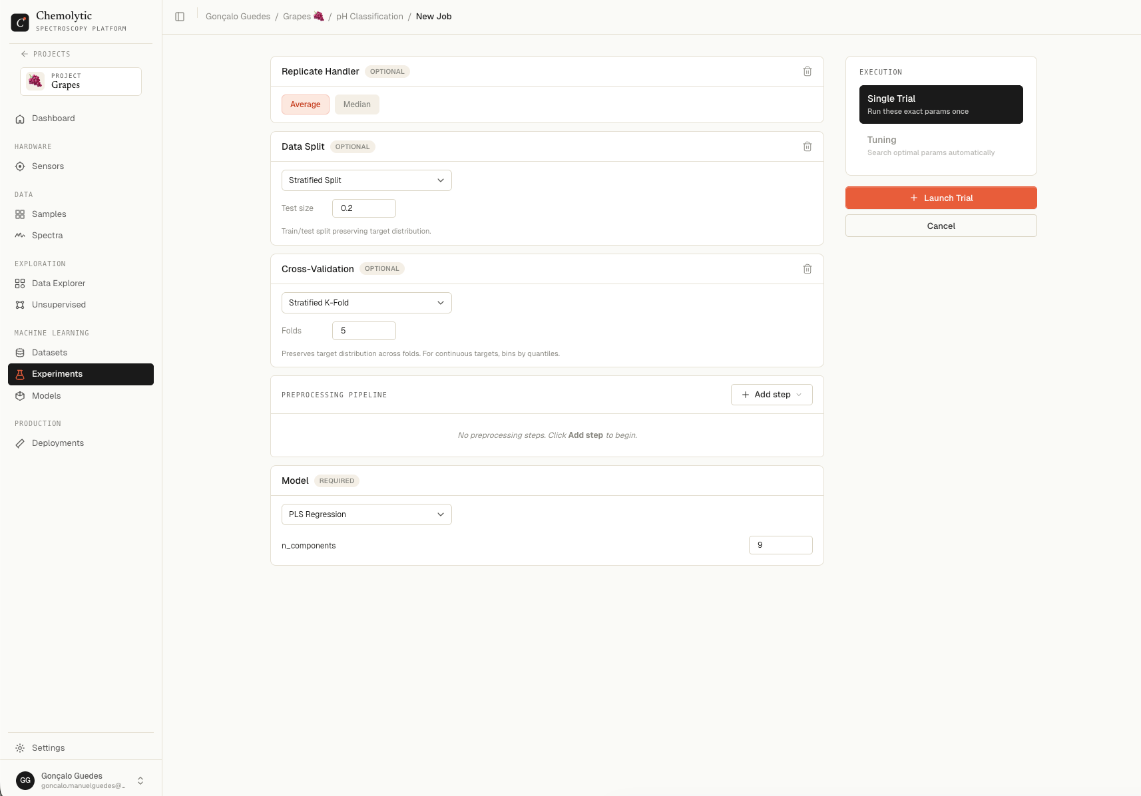Toggle the sidebar panel icon
Viewport: 1141px width, 796px height.
coord(180,17)
